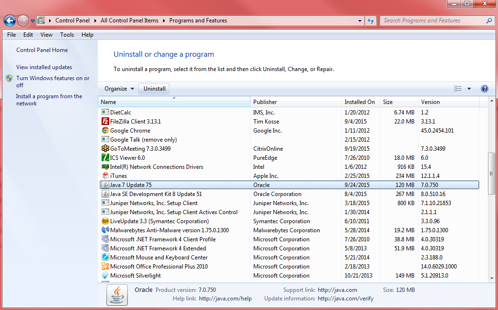The image size is (498, 310).
Task: Open the help button in the toolbar
Action: [484, 89]
